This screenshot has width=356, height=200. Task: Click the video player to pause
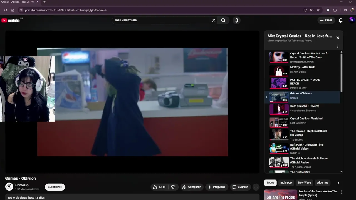click(132, 102)
